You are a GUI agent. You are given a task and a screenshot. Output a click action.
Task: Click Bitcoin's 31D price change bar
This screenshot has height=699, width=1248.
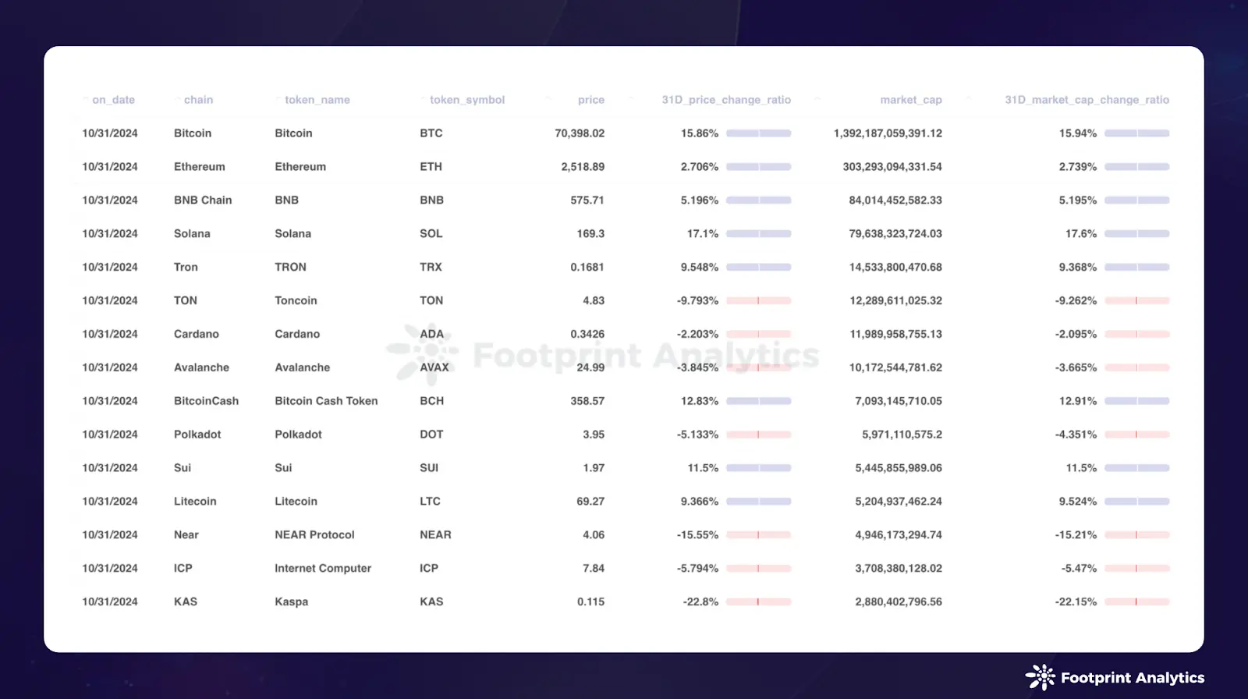(758, 133)
